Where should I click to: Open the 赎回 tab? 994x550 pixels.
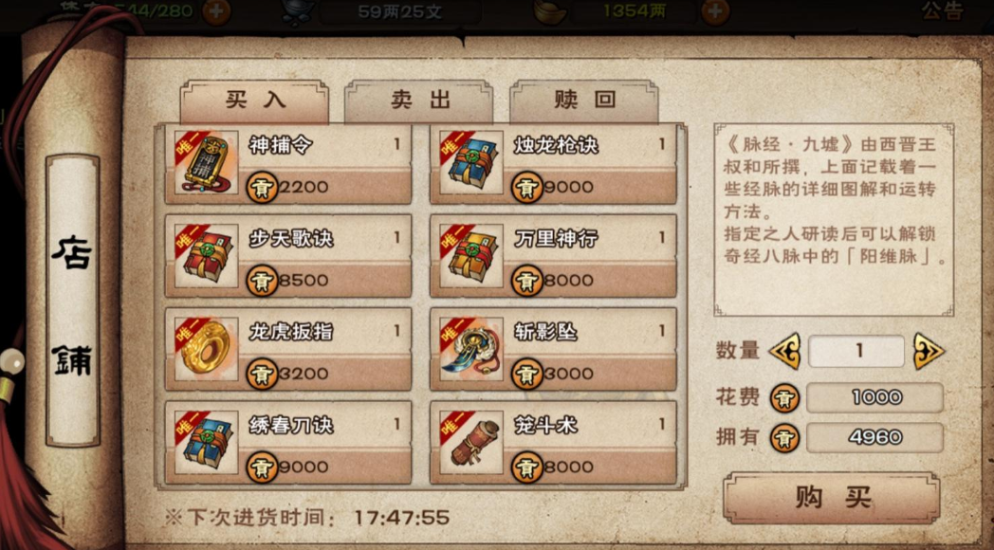[584, 101]
